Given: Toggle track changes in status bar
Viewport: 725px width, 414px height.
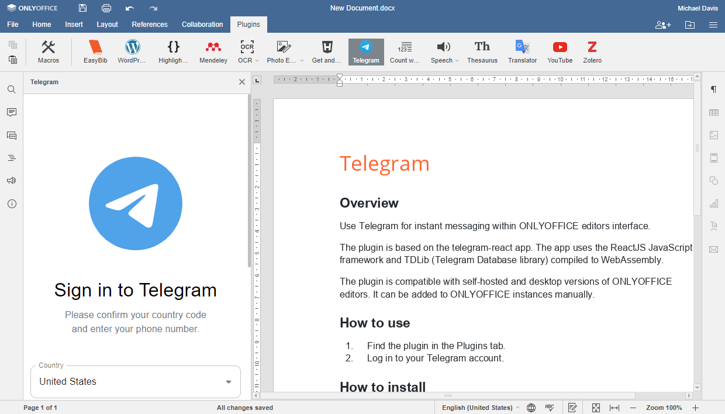Looking at the screenshot, I should (572, 408).
